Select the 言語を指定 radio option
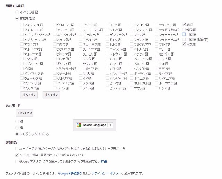The height and width of the screenshot is (179, 222). (x=17, y=18)
